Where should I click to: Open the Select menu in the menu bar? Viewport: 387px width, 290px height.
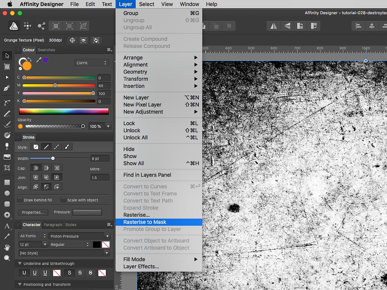146,4
